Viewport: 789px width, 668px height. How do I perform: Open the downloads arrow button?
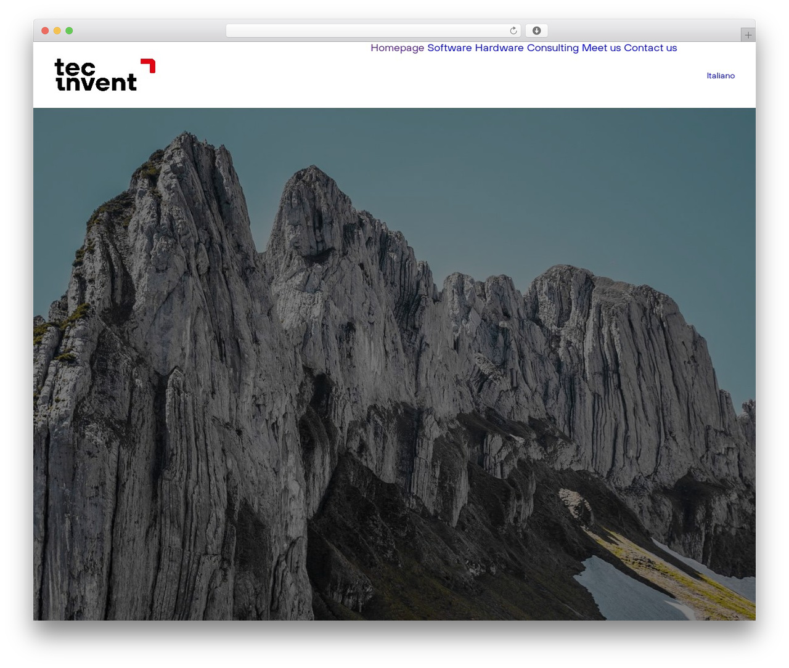536,31
